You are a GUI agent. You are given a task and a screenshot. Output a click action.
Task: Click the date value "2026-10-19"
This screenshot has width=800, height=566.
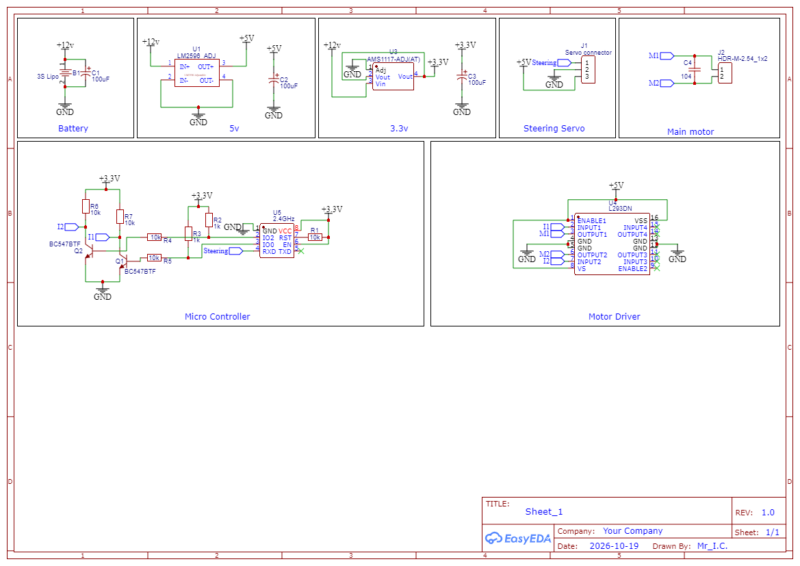click(614, 546)
